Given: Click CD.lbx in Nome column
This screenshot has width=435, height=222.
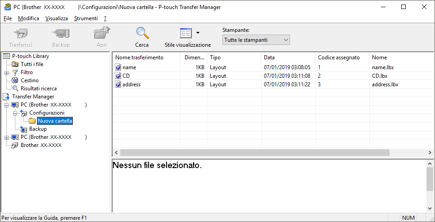Looking at the screenshot, I should (380, 76).
